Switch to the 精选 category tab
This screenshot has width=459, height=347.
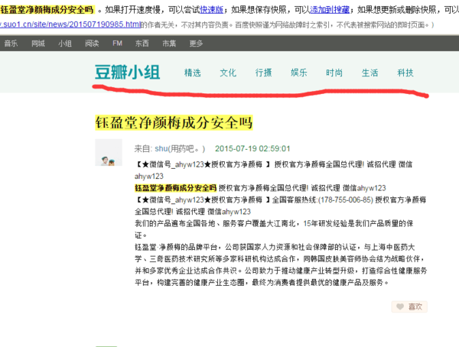coord(193,73)
